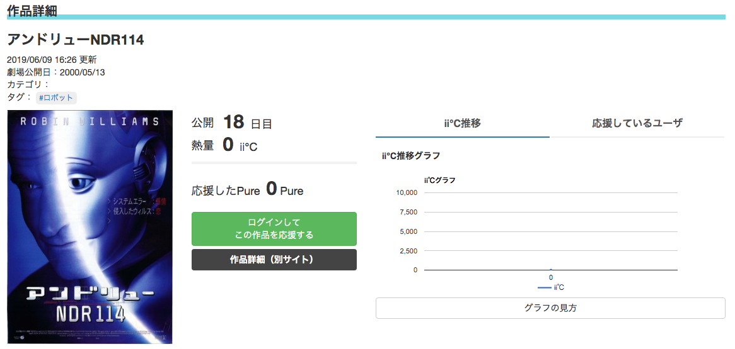
Task: Click the 10,000 y-axis label
Action: pos(407,192)
